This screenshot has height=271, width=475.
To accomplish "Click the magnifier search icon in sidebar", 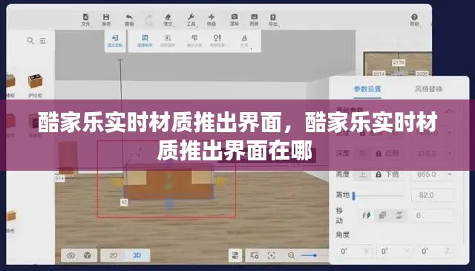I will [x=30, y=40].
